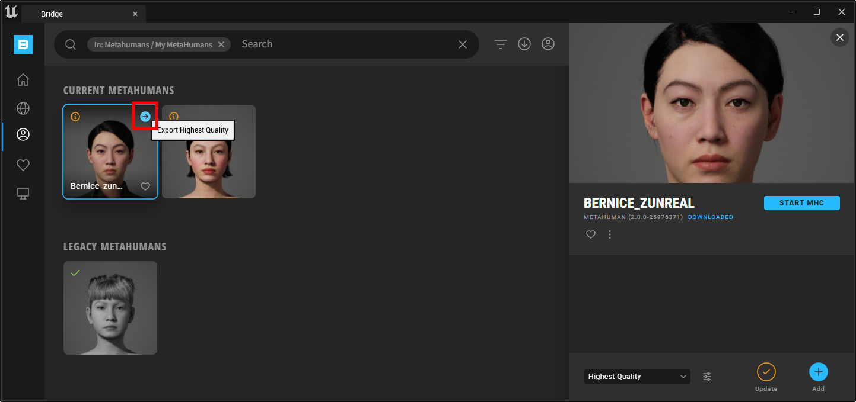Click the blue Bridge logo in sidebar
The width and height of the screenshot is (856, 402).
coord(23,44)
